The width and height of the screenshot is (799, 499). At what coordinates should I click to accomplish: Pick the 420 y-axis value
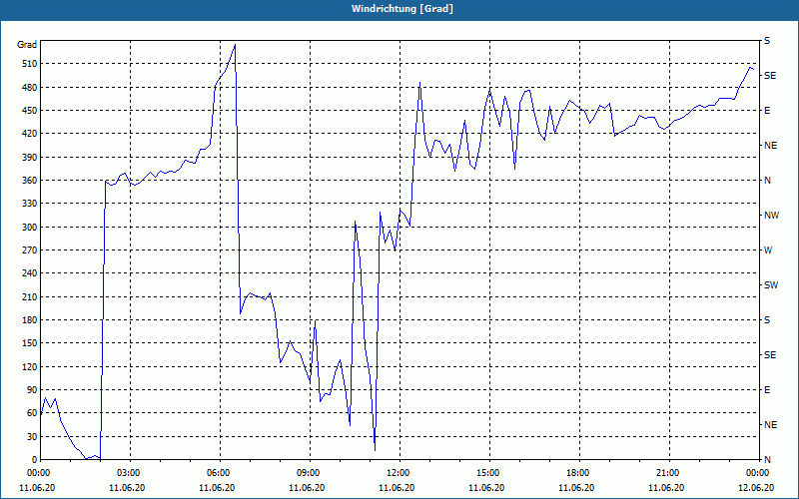(x=28, y=134)
